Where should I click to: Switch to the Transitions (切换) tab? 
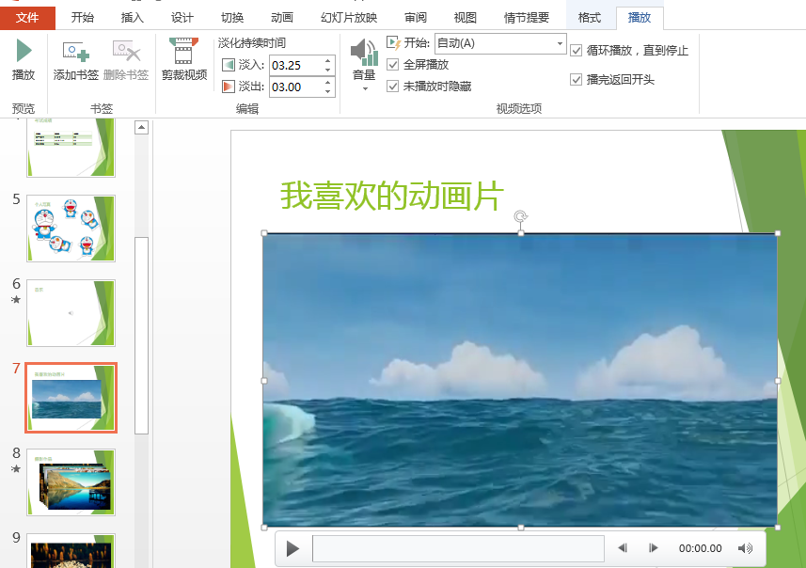click(x=231, y=18)
